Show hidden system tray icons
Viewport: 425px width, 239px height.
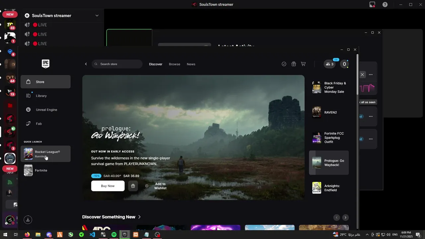click(367, 235)
